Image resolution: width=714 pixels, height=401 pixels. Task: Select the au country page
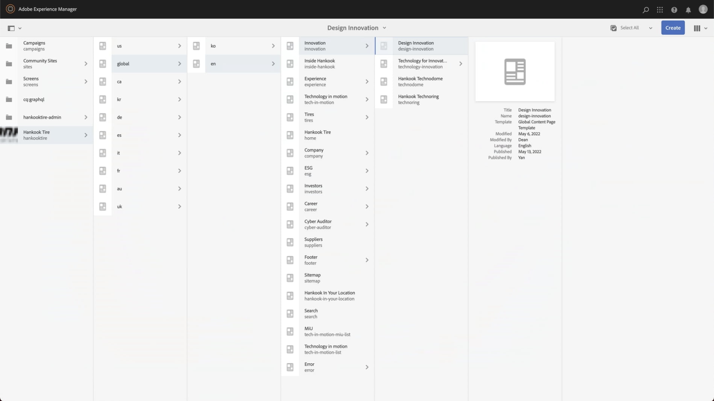click(x=140, y=189)
